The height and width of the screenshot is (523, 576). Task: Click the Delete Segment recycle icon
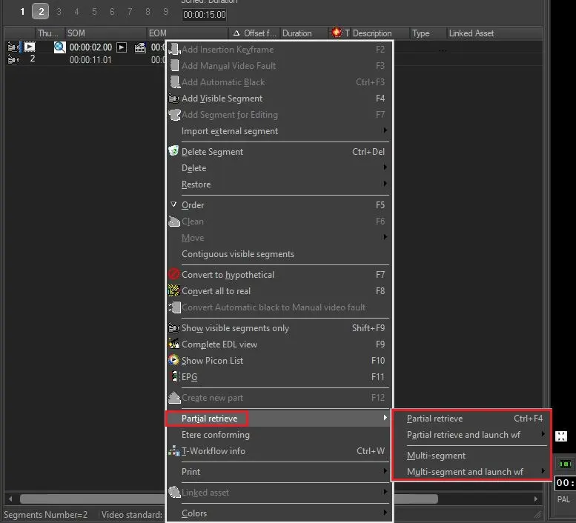(174, 152)
